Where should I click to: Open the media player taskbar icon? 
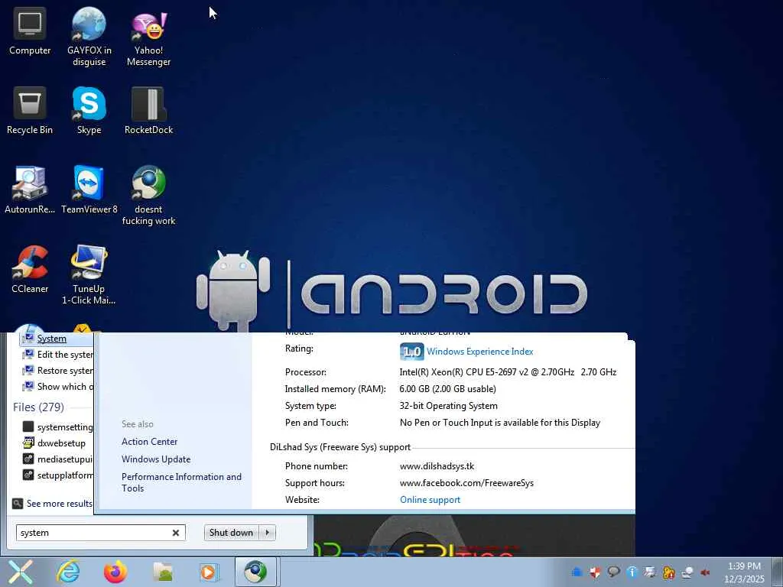pyautogui.click(x=209, y=572)
